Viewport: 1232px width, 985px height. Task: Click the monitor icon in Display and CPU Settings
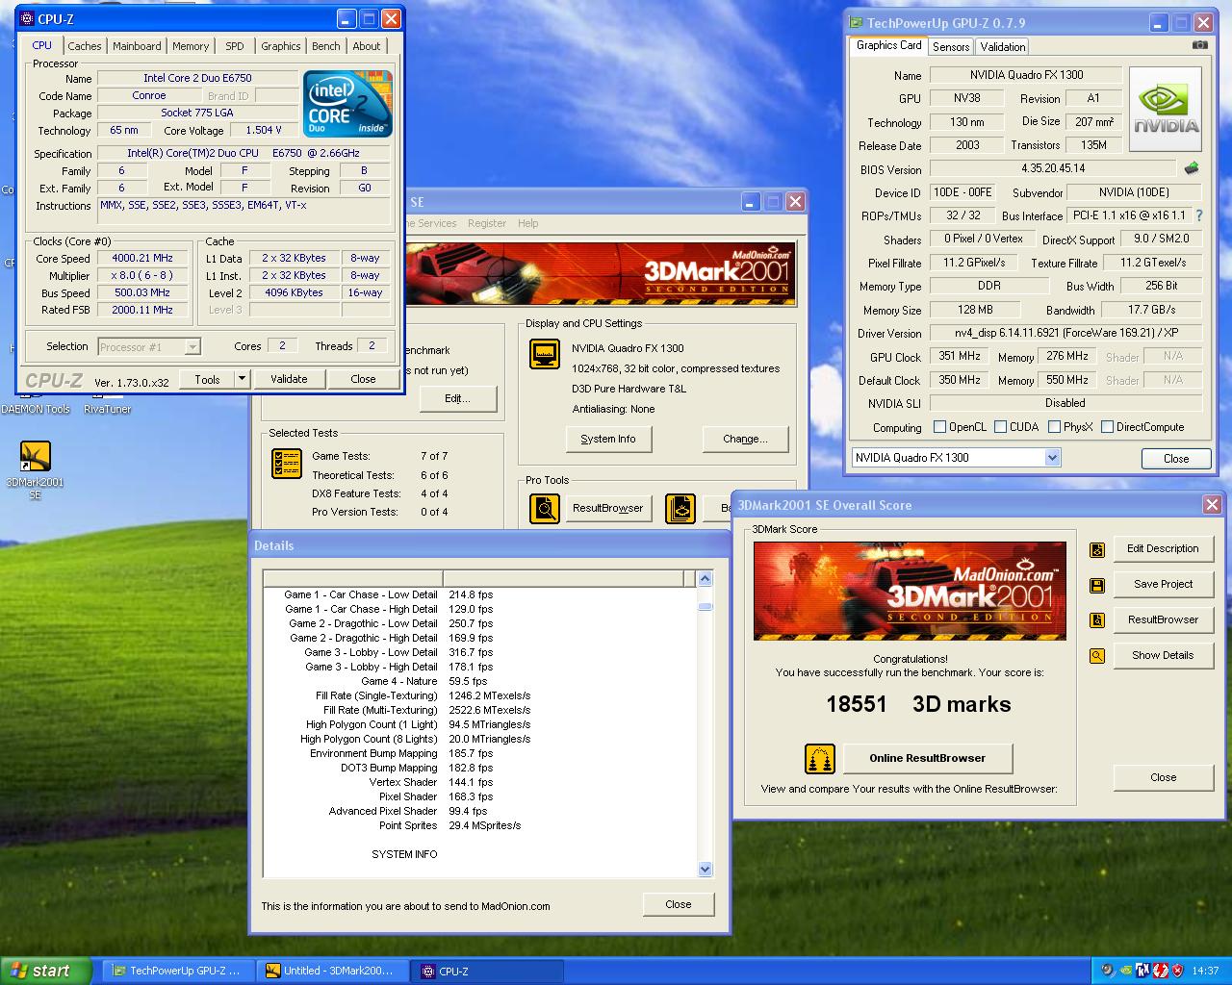[545, 354]
